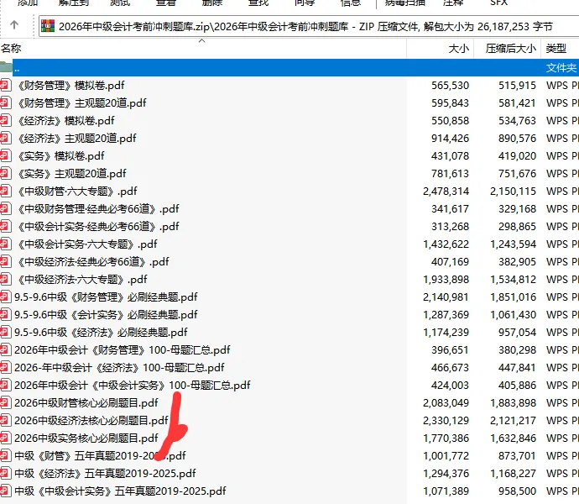Click the PDF icon of 2026-年中级会计《经济法》100-母题汇总.pdf
Image resolution: width=579 pixels, height=504 pixels.
point(5,367)
